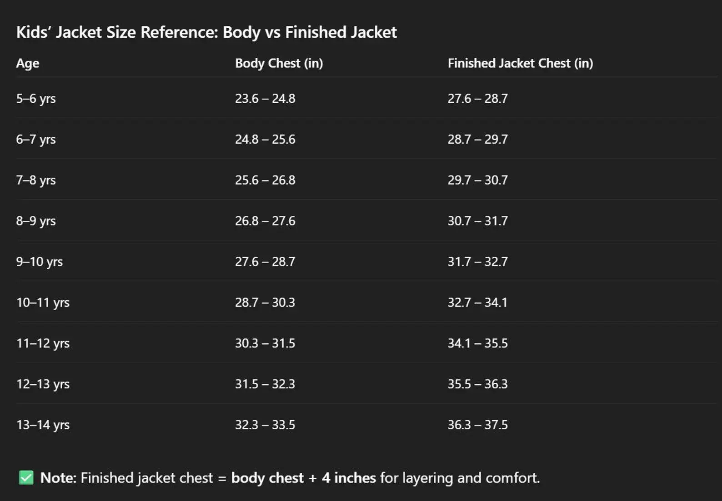Click body chest value 26.8 – 27.6
This screenshot has height=501, width=722.
pos(265,221)
